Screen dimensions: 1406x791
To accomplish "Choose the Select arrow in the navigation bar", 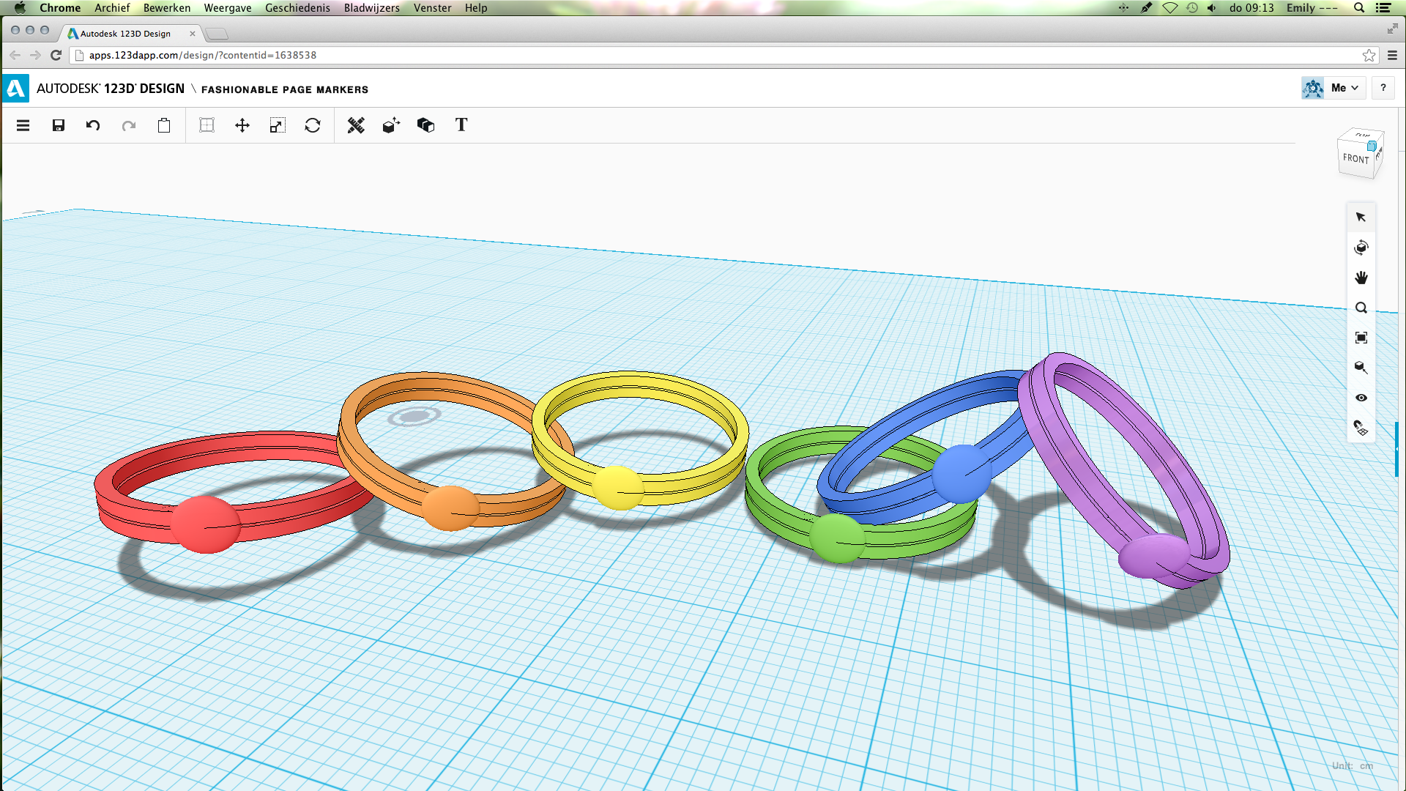I will point(1361,217).
